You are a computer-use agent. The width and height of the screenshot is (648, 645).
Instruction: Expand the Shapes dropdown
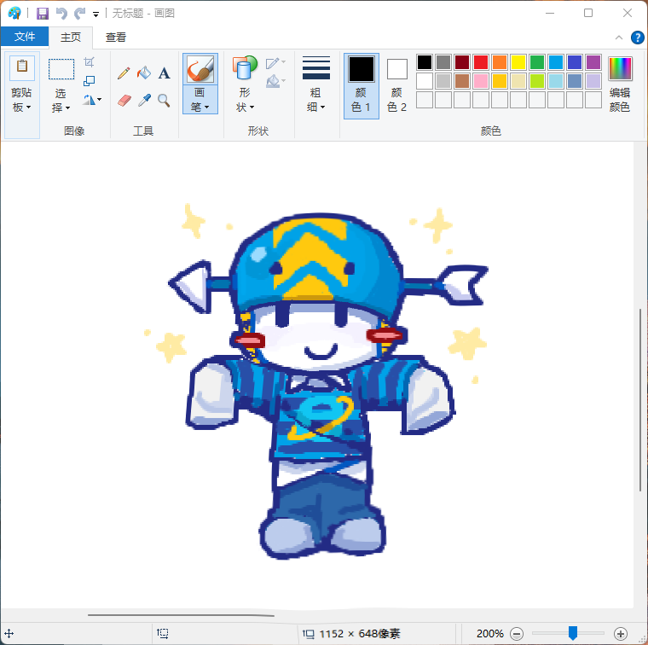coord(245,86)
